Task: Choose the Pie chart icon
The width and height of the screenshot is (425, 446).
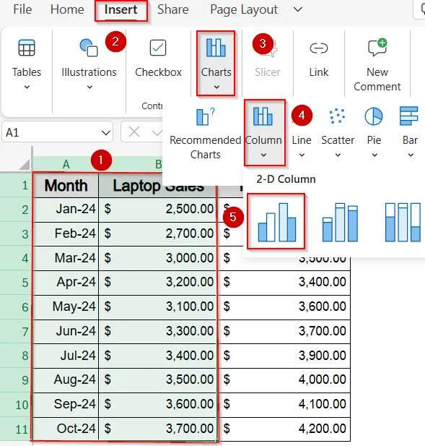Action: 374,116
